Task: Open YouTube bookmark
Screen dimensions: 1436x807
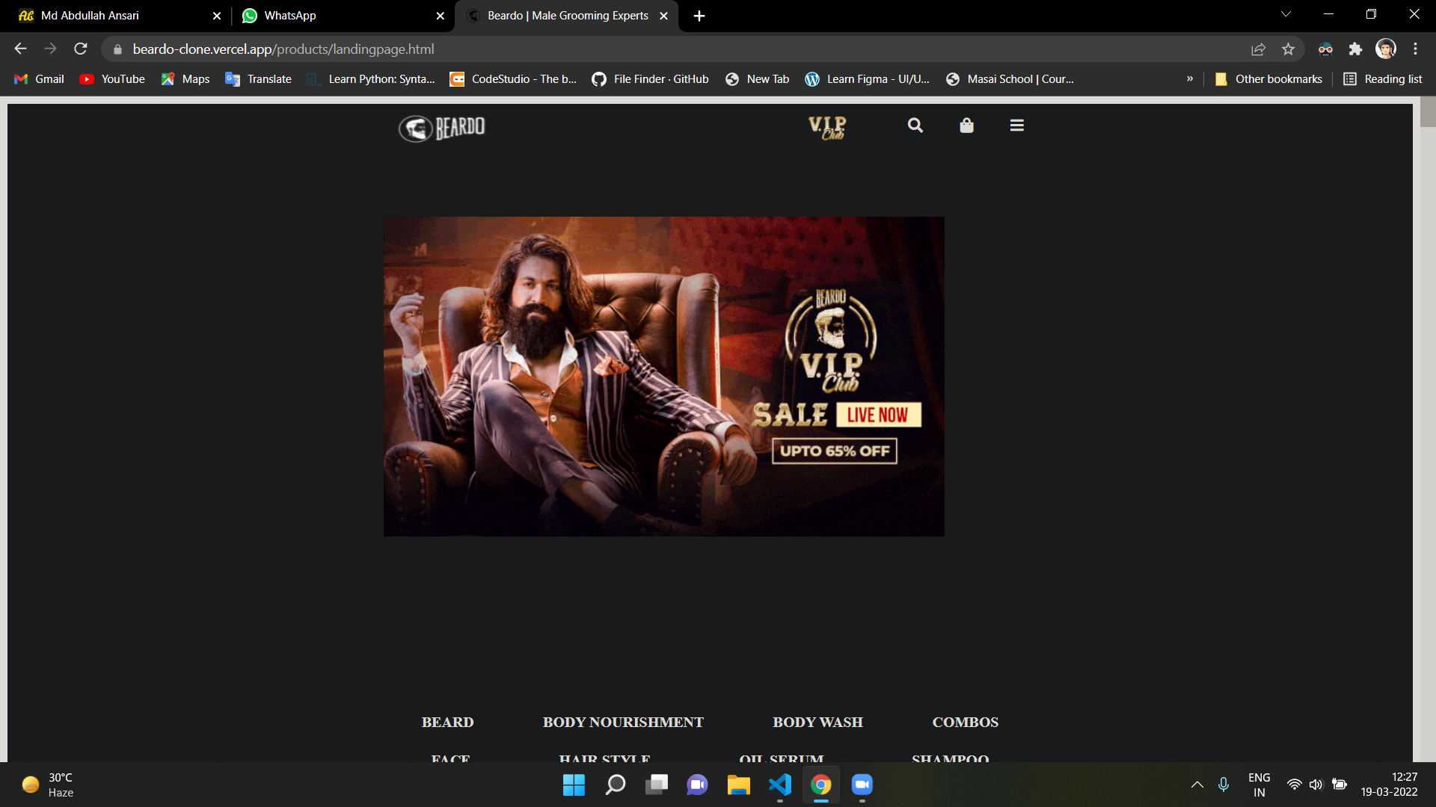Action: [112, 79]
